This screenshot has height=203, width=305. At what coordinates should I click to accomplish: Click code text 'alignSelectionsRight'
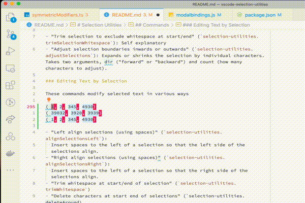[74, 164]
